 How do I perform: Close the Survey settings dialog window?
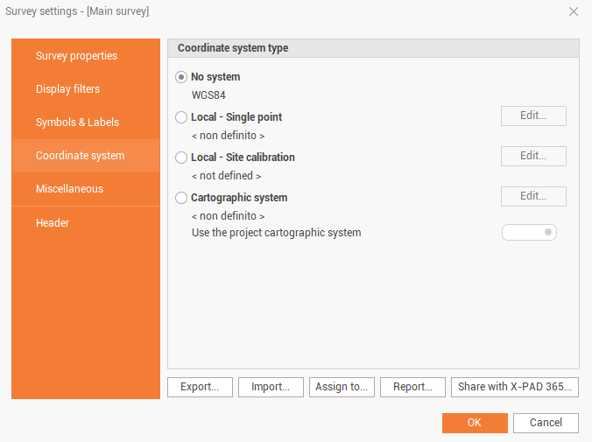tap(574, 11)
